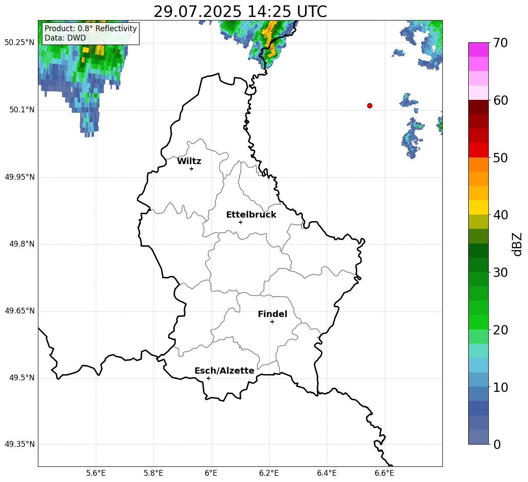528x482 pixels.
Task: Click the Findel station label
Action: (272, 314)
